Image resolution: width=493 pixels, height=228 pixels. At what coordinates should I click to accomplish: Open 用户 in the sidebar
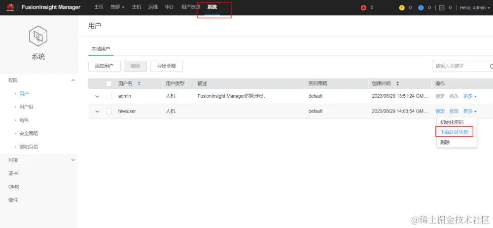[24, 94]
